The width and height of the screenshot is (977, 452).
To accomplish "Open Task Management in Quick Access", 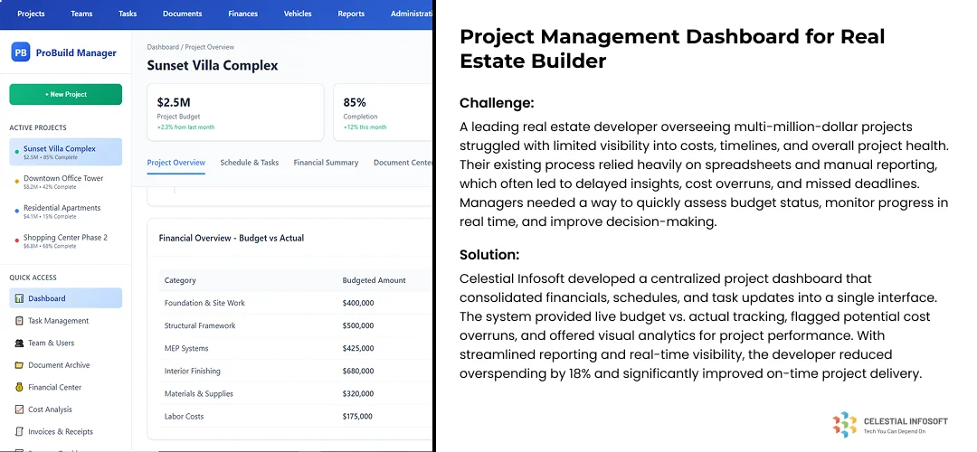I will tap(65, 321).
